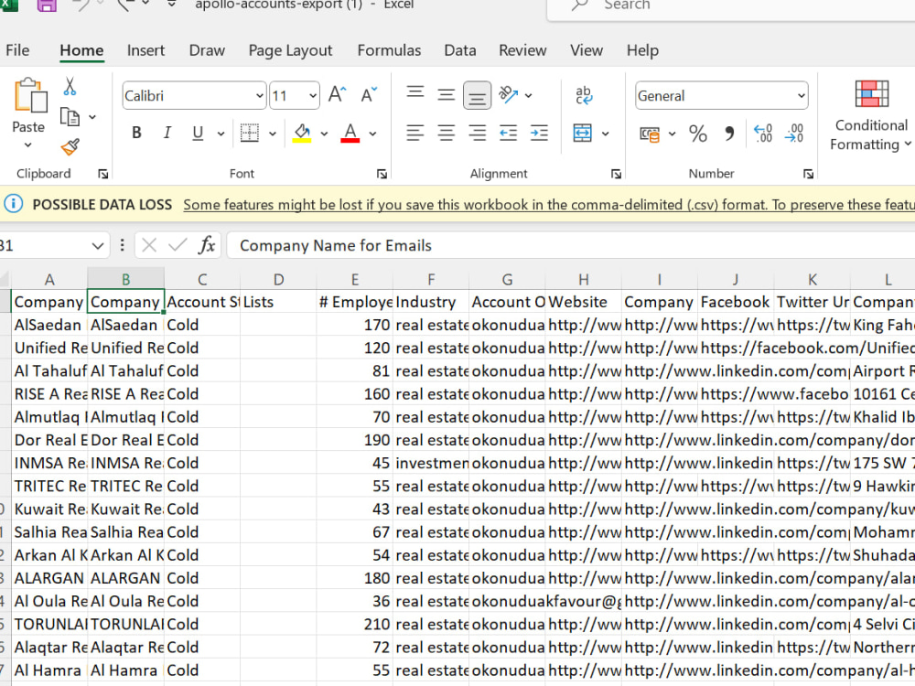The height and width of the screenshot is (686, 915).
Task: Toggle Underline formatting
Action: (198, 133)
